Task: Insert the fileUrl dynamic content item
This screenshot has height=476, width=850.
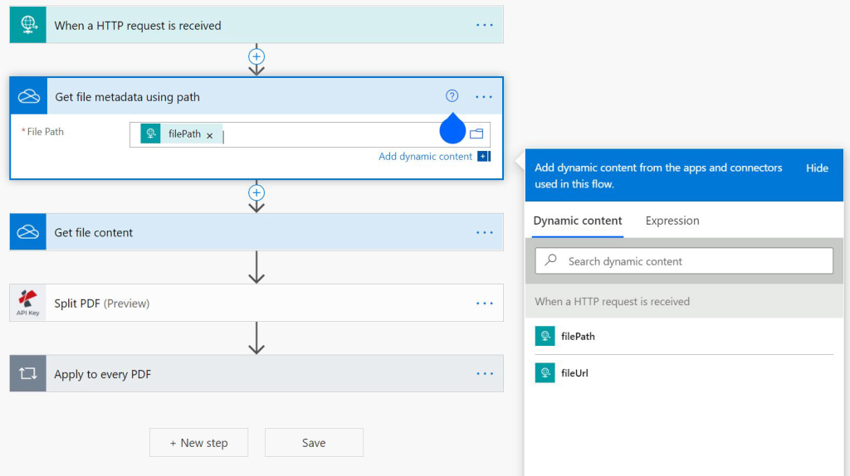Action: click(x=576, y=373)
